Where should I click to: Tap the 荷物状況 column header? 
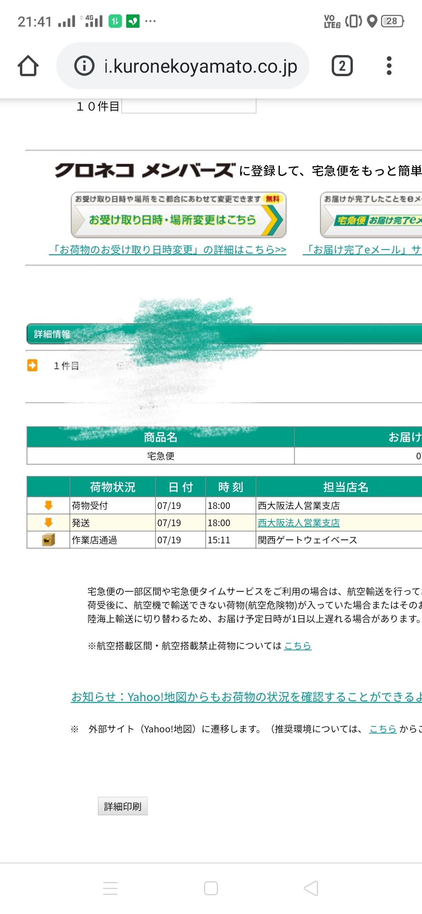[x=113, y=487]
